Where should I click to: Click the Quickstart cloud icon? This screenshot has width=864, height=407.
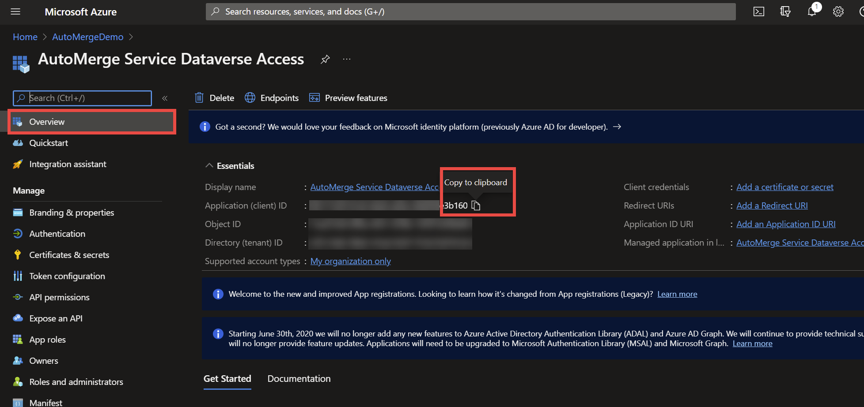click(18, 143)
